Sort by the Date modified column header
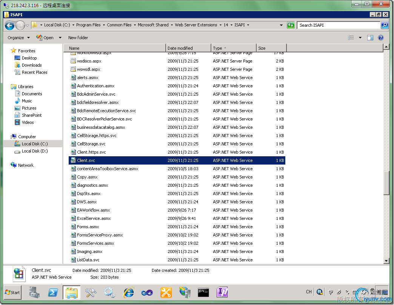Viewport: 394px width, 305px height. [188, 48]
